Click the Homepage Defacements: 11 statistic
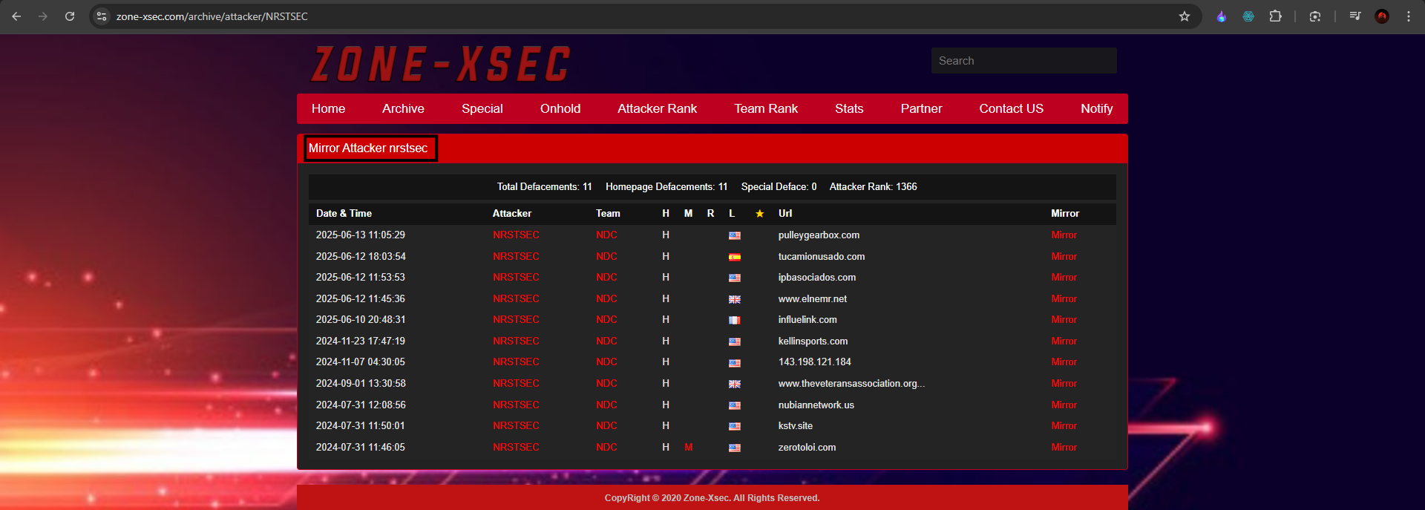This screenshot has width=1425, height=510. coord(666,186)
